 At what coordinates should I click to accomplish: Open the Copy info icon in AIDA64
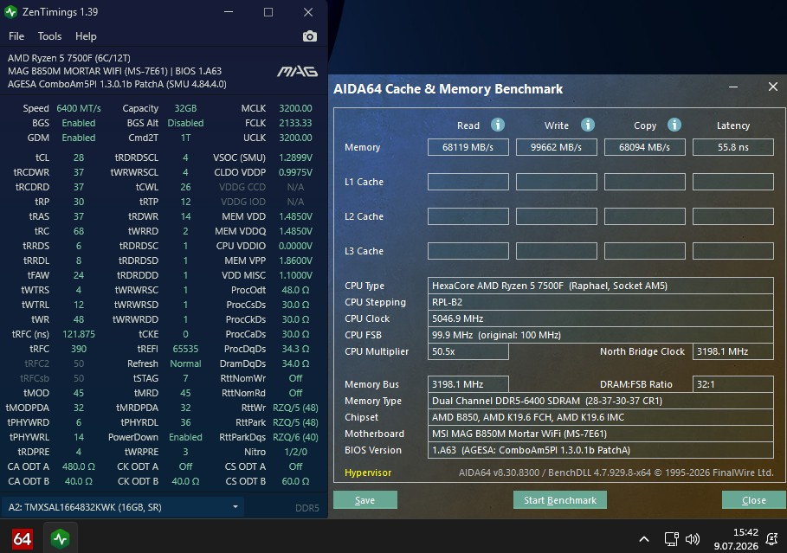click(674, 125)
